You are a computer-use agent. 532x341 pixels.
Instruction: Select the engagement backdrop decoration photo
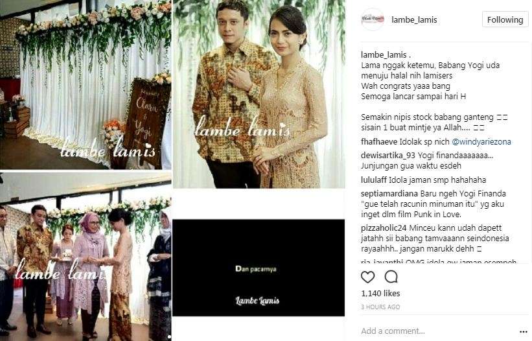(86, 84)
